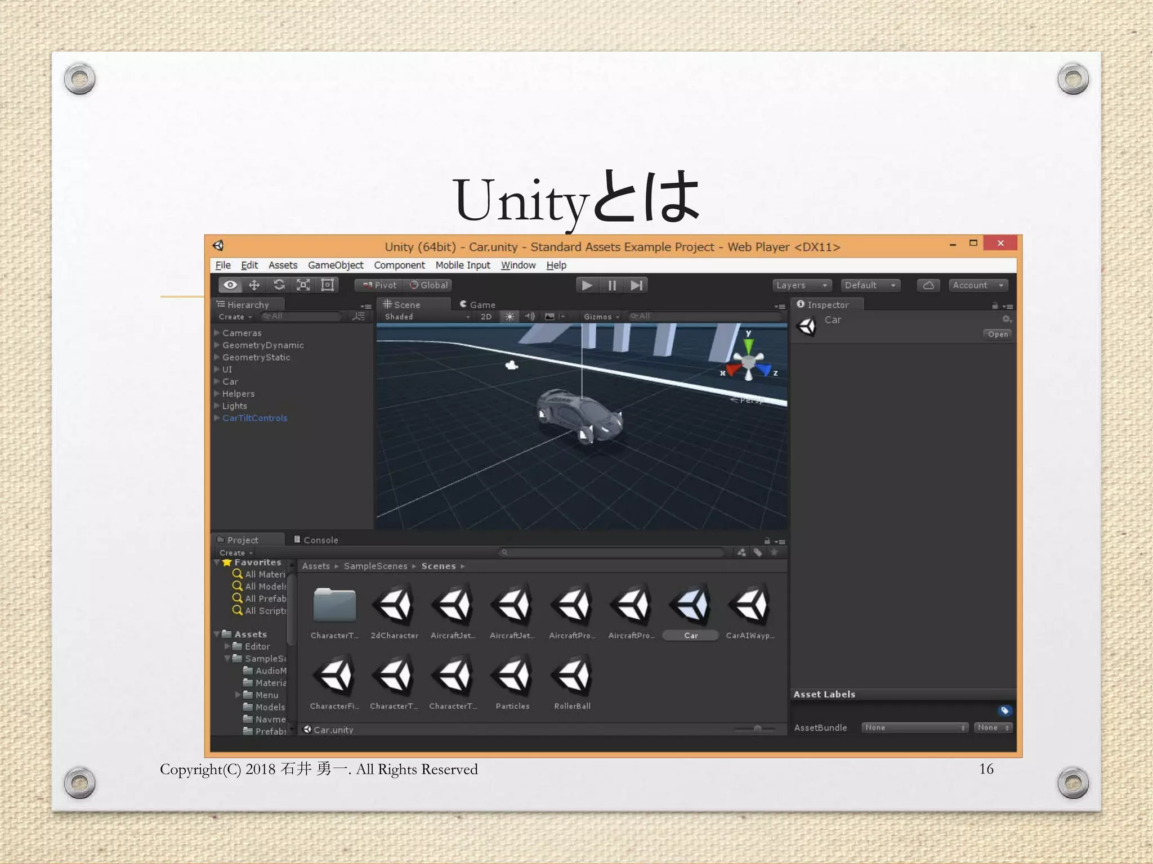The image size is (1153, 864).
Task: Select the Move tool
Action: pos(254,285)
